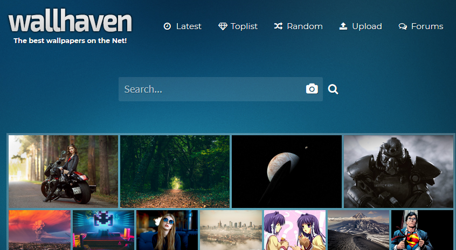The width and height of the screenshot is (456, 250).
Task: Open the snowy mountain landscape wallpaper
Action: point(358,230)
